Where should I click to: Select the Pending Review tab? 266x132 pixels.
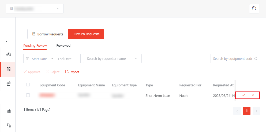(x=35, y=46)
